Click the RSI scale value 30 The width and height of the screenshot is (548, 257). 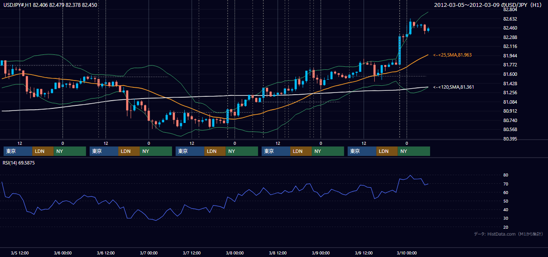tap(506, 218)
